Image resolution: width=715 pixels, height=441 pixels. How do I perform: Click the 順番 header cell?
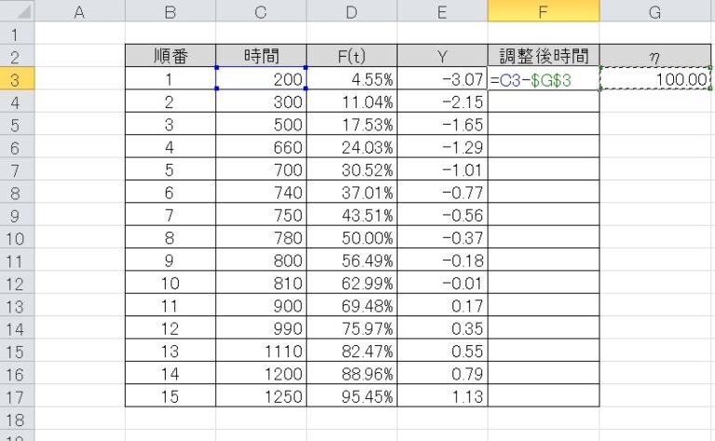pyautogui.click(x=169, y=56)
